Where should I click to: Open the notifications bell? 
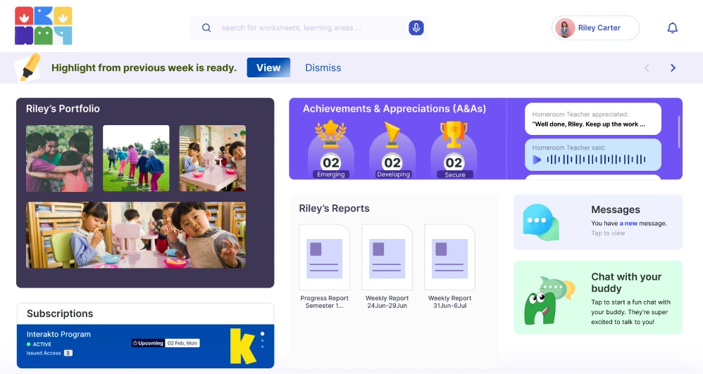[x=672, y=28]
